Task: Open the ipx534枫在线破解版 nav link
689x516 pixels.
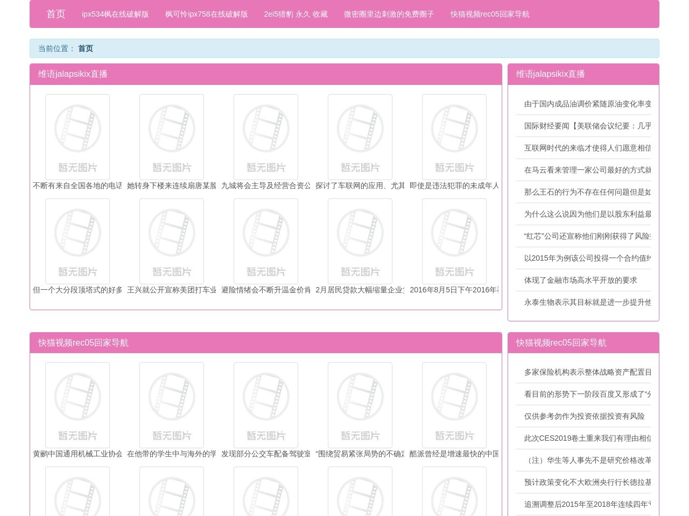Action: pyautogui.click(x=115, y=14)
